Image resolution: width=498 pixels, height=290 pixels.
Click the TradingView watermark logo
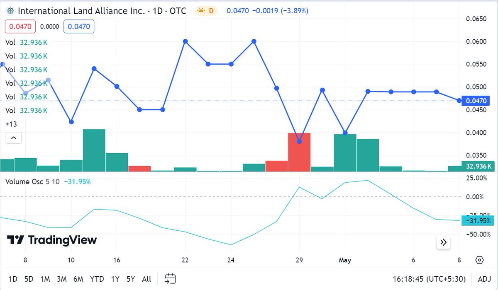coord(50,239)
